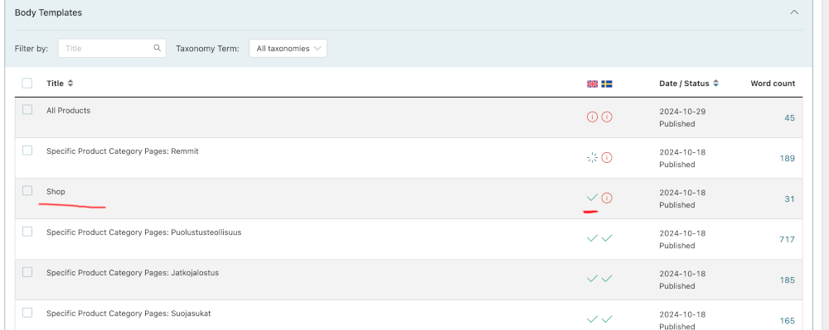
Task: Check the All Products row checkbox
Action: click(27, 110)
